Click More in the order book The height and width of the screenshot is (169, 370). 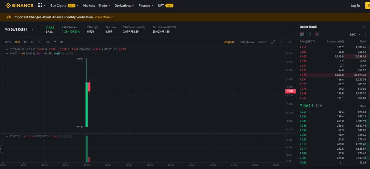point(363,106)
